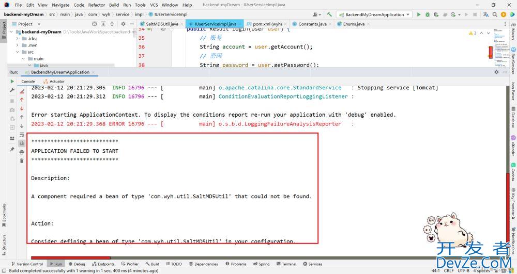Image resolution: width=517 pixels, height=274 pixels.
Task: Open the File menu
Action: [x=19, y=5]
